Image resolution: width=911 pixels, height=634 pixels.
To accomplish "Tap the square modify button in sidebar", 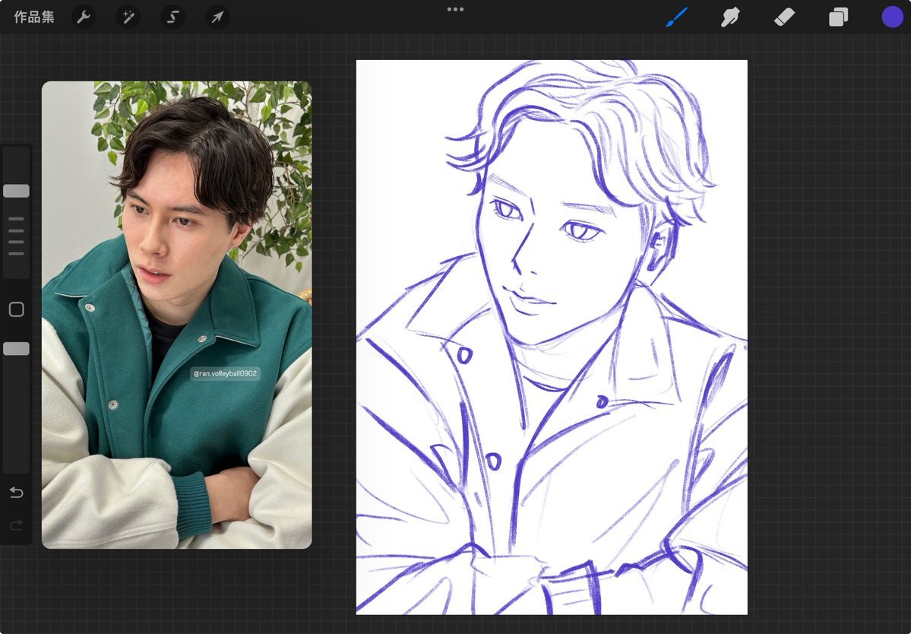I will point(16,309).
